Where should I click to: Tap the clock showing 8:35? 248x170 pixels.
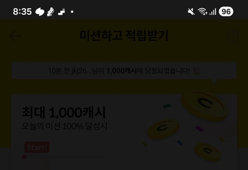(22, 12)
